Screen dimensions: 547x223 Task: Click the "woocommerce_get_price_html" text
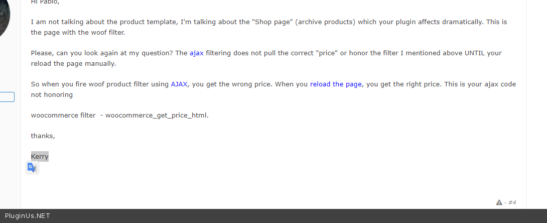click(x=156, y=116)
